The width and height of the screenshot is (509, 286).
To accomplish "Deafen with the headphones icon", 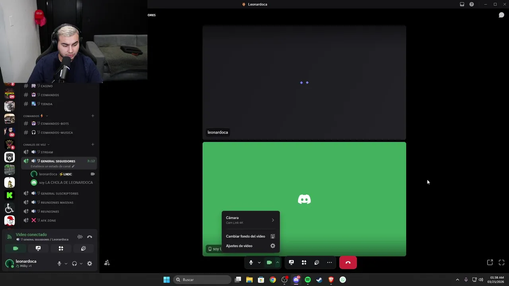I will [74, 263].
